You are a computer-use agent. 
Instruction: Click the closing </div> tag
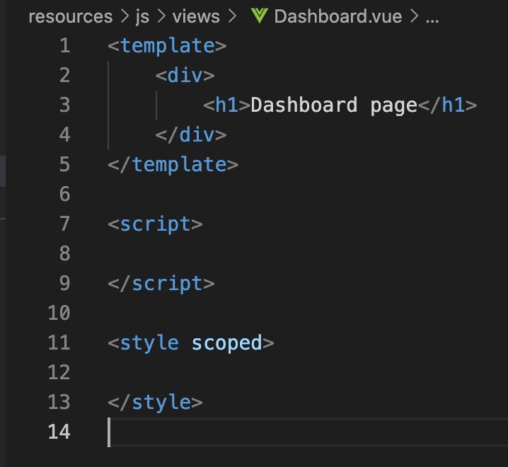pos(191,135)
